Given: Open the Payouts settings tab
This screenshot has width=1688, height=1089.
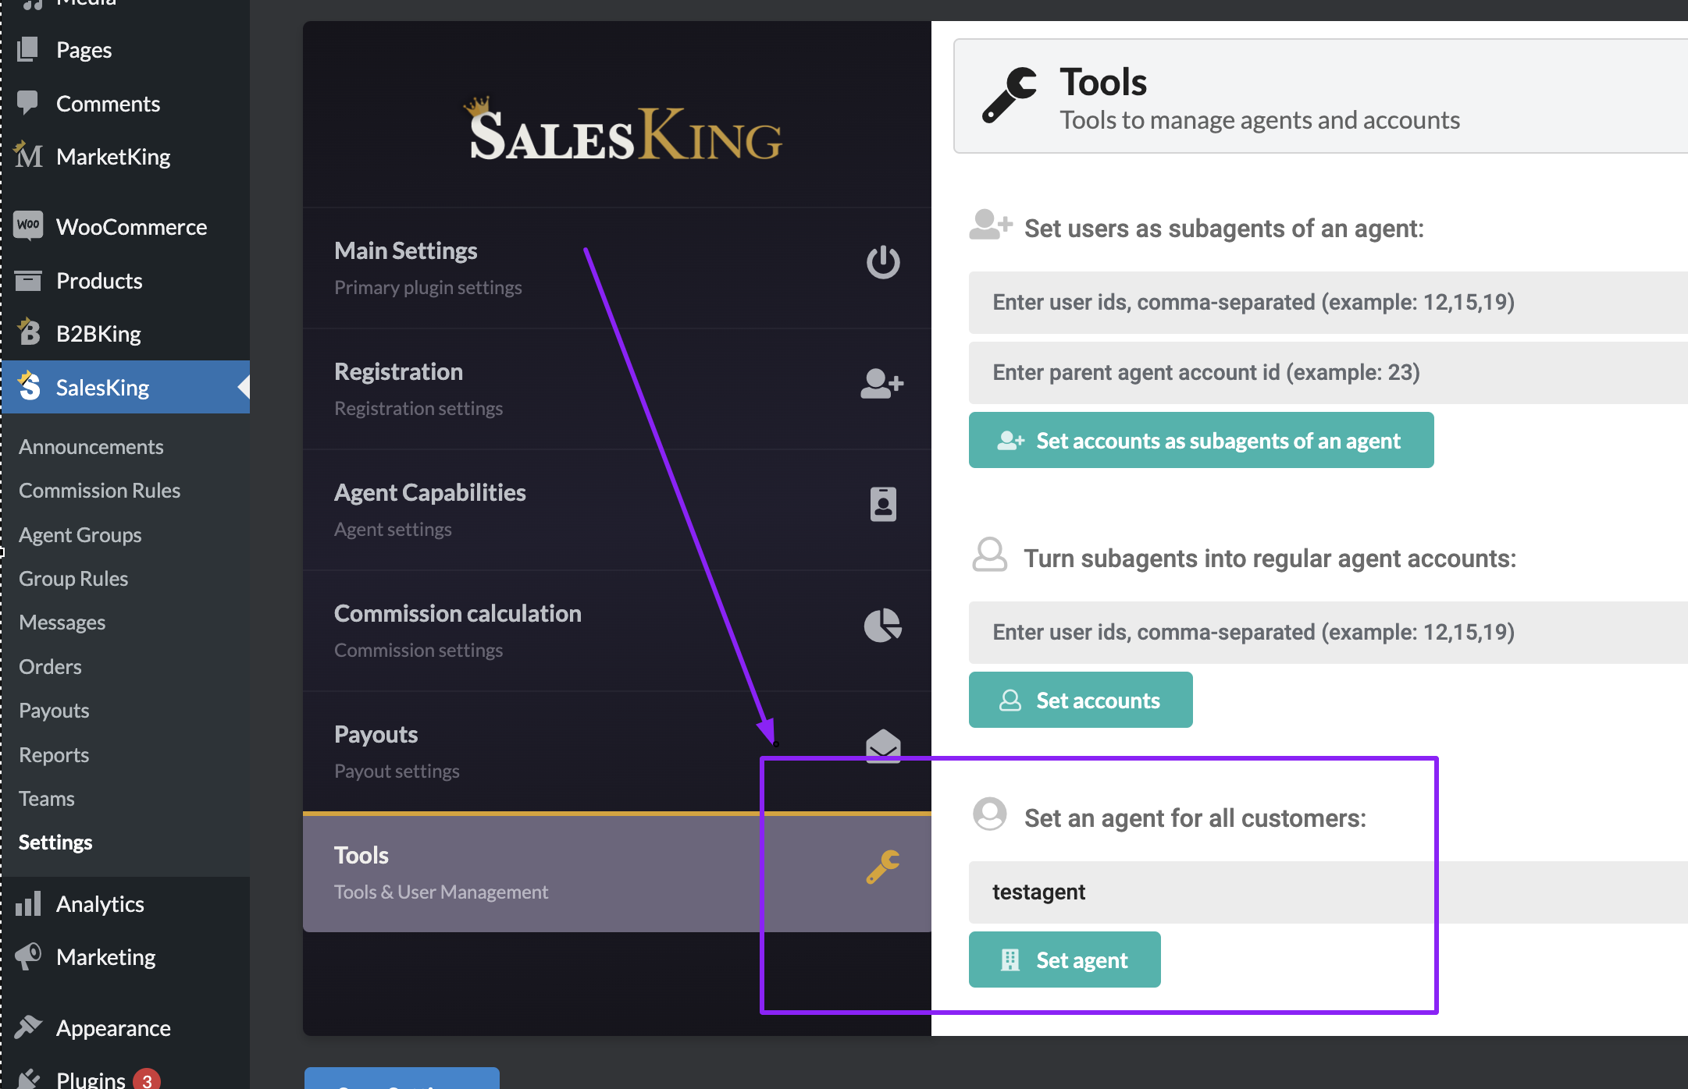Looking at the screenshot, I should point(617,751).
